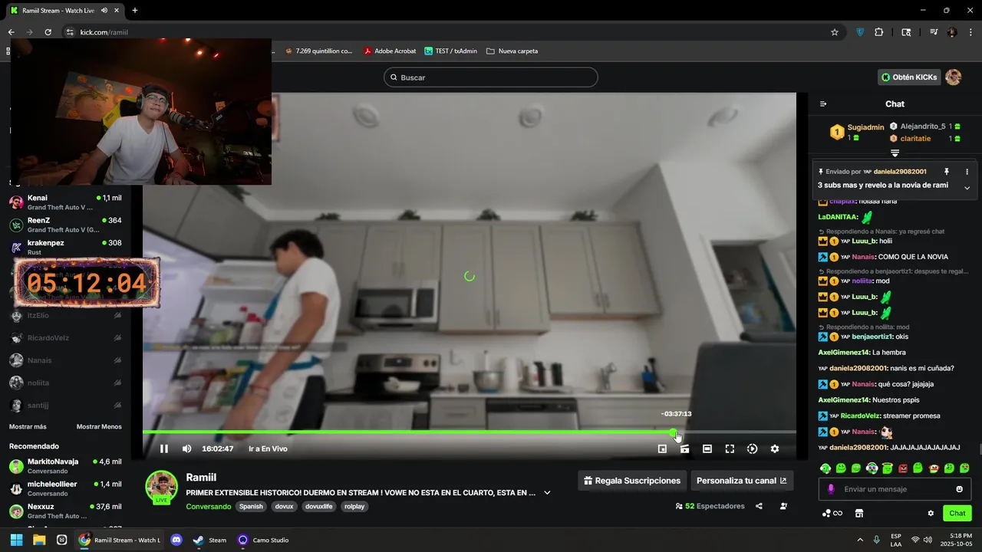
Task: Expand the gift leaderboard arrow
Action: pos(895,153)
